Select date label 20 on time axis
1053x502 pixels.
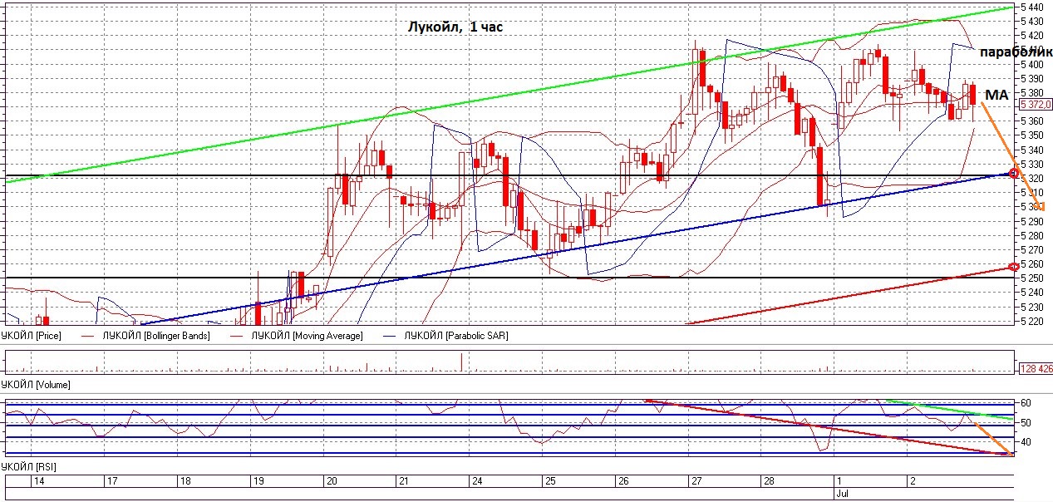coord(332,481)
